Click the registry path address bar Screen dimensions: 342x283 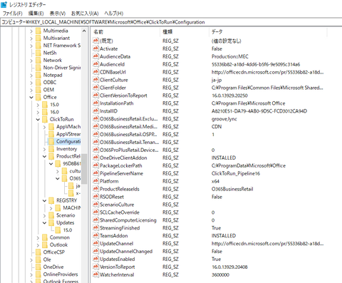coord(171,22)
